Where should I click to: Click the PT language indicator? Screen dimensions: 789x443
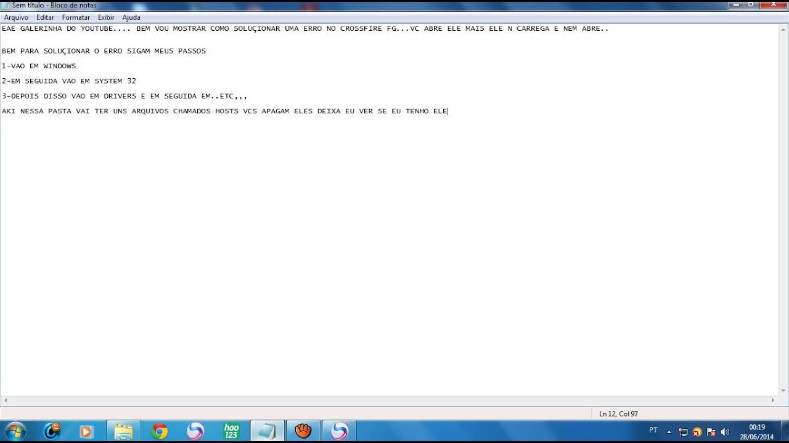tap(653, 430)
